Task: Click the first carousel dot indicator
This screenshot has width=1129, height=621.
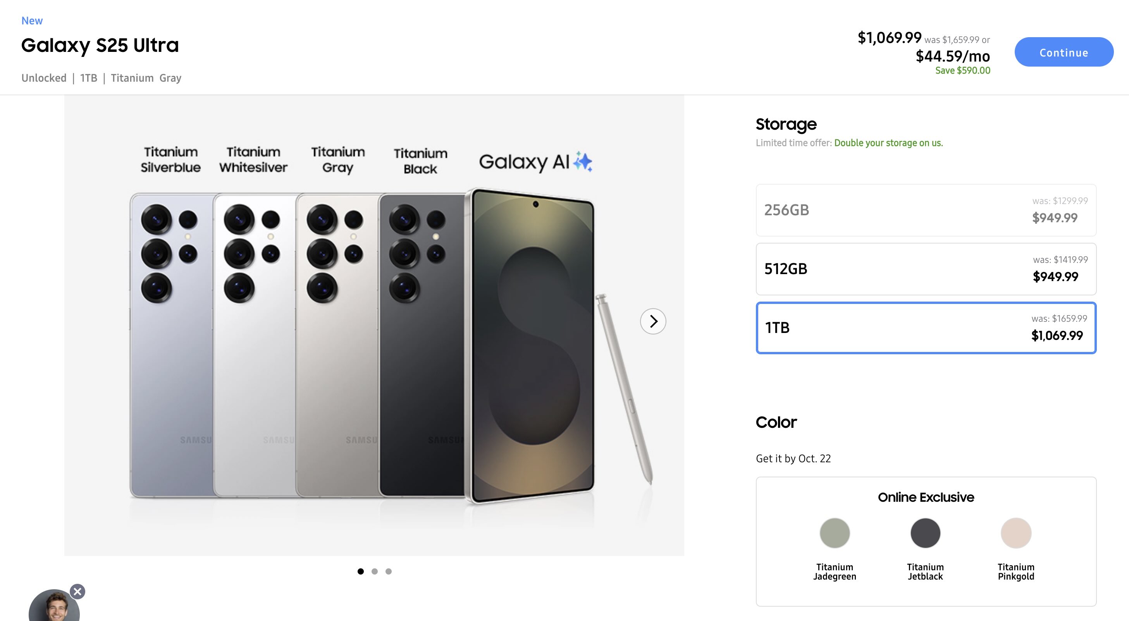Action: click(361, 571)
